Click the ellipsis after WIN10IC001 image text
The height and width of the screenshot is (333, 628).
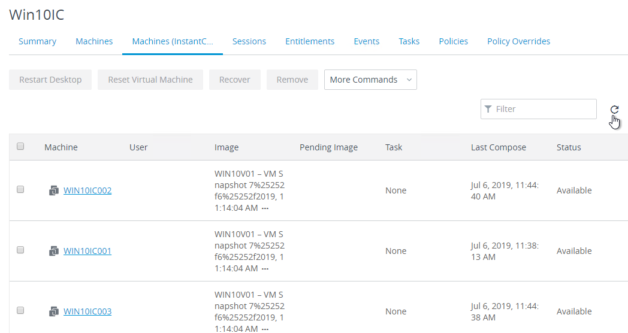tap(265, 269)
